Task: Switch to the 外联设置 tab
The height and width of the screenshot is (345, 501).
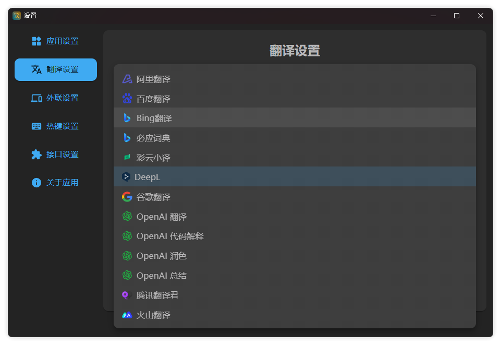Action: pyautogui.click(x=56, y=98)
